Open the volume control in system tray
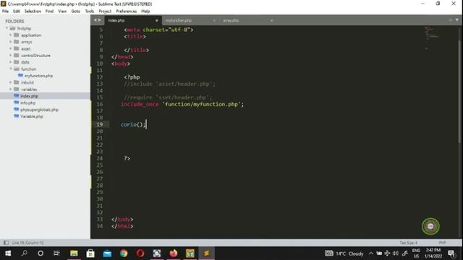The height and width of the screenshot is (260, 463). point(396,253)
